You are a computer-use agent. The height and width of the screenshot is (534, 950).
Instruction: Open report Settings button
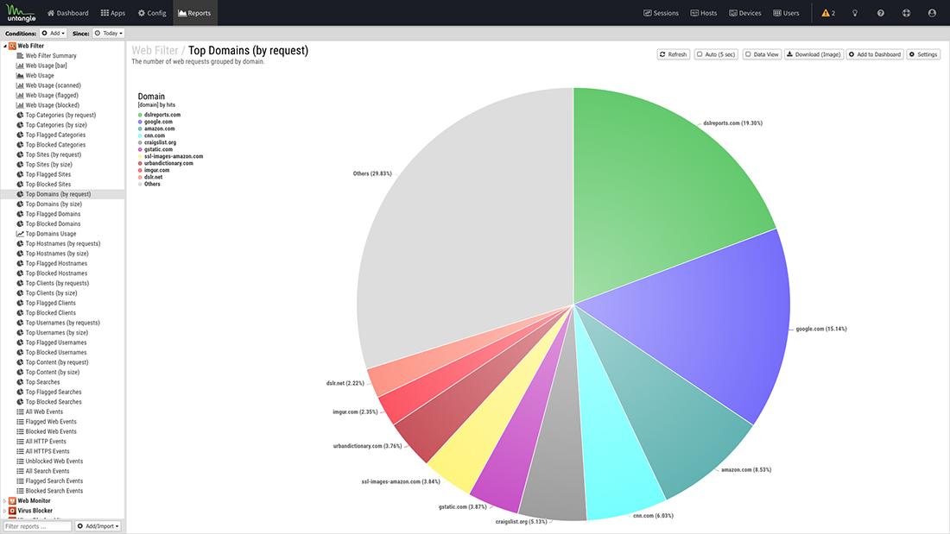click(923, 54)
